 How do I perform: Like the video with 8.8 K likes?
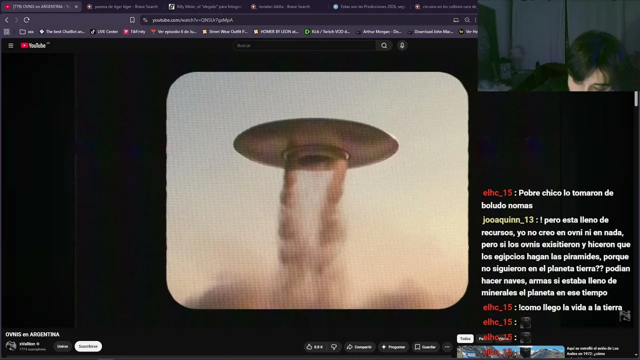pyautogui.click(x=315, y=347)
